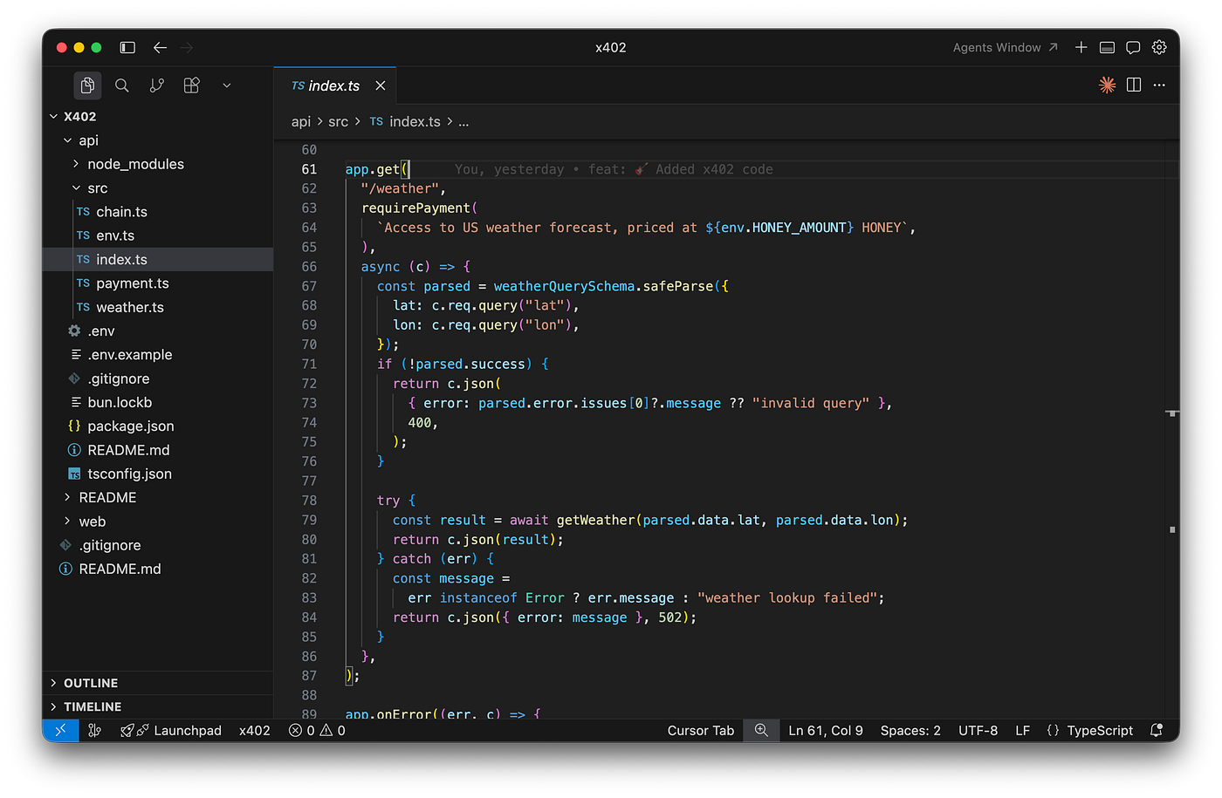The width and height of the screenshot is (1222, 798).
Task: Expand the TIMELINE section
Action: tap(157, 706)
